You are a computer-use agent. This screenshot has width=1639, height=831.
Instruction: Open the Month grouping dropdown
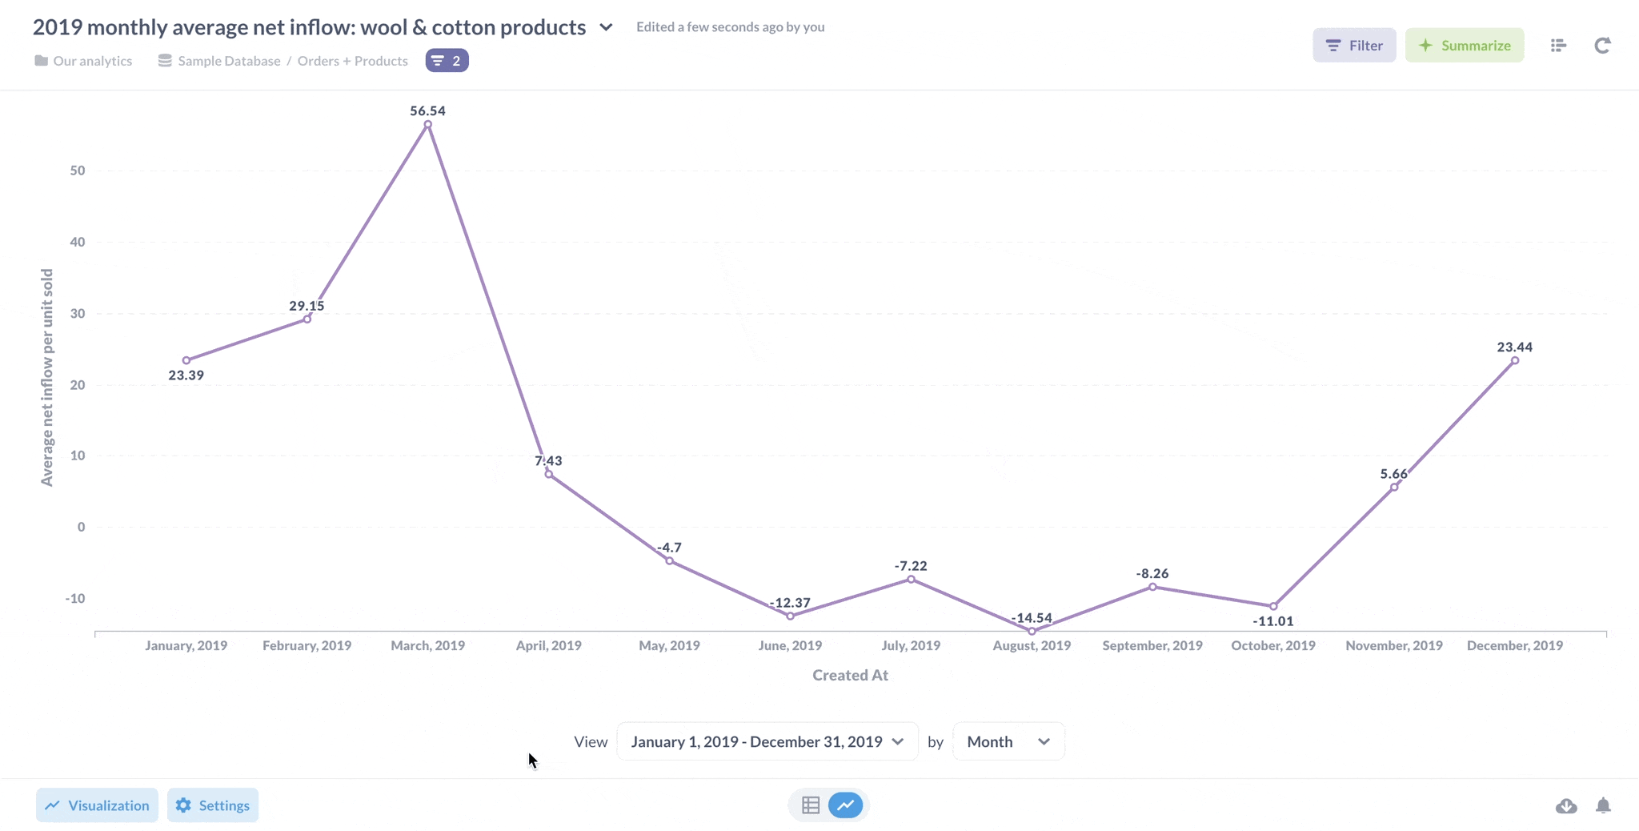(x=1008, y=741)
